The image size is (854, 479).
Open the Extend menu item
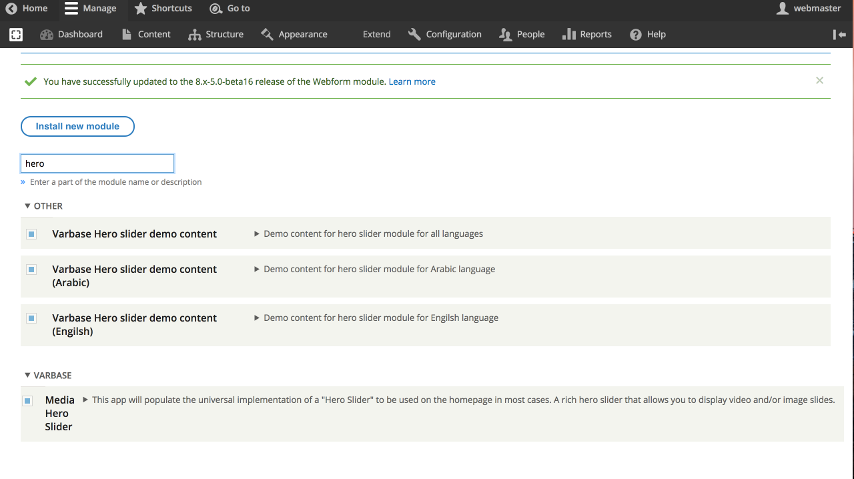tap(376, 35)
